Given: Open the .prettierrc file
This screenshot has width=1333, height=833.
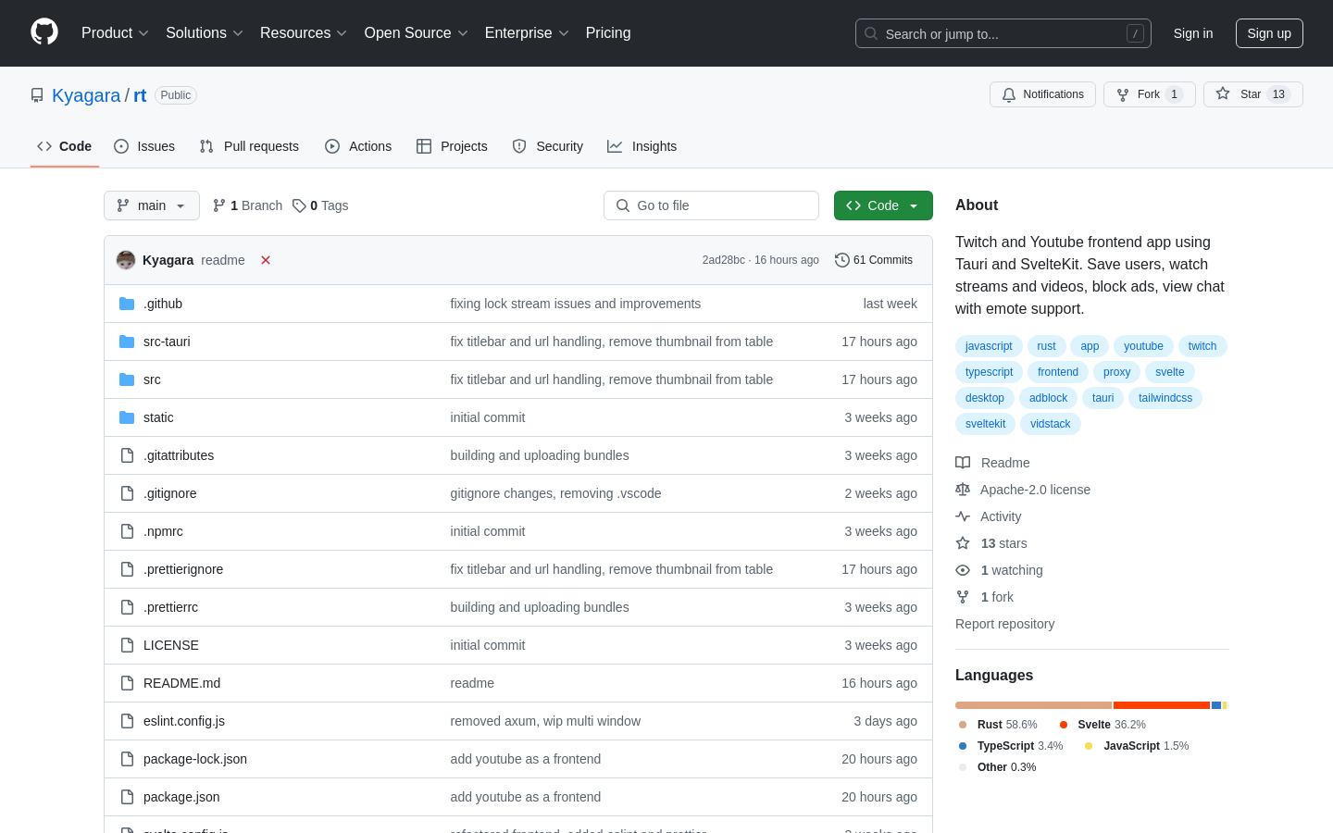Looking at the screenshot, I should (x=170, y=607).
